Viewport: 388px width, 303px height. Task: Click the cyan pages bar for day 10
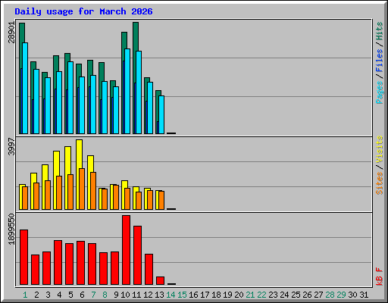[127, 91]
